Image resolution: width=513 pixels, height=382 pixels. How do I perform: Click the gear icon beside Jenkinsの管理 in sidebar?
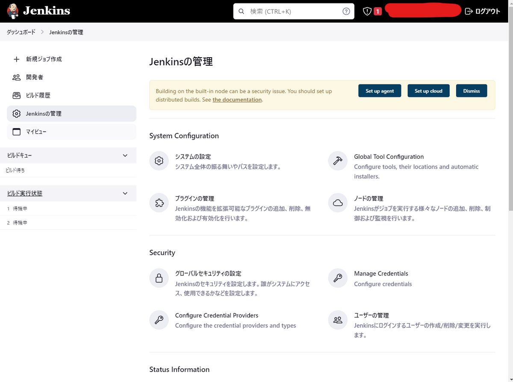coord(17,114)
